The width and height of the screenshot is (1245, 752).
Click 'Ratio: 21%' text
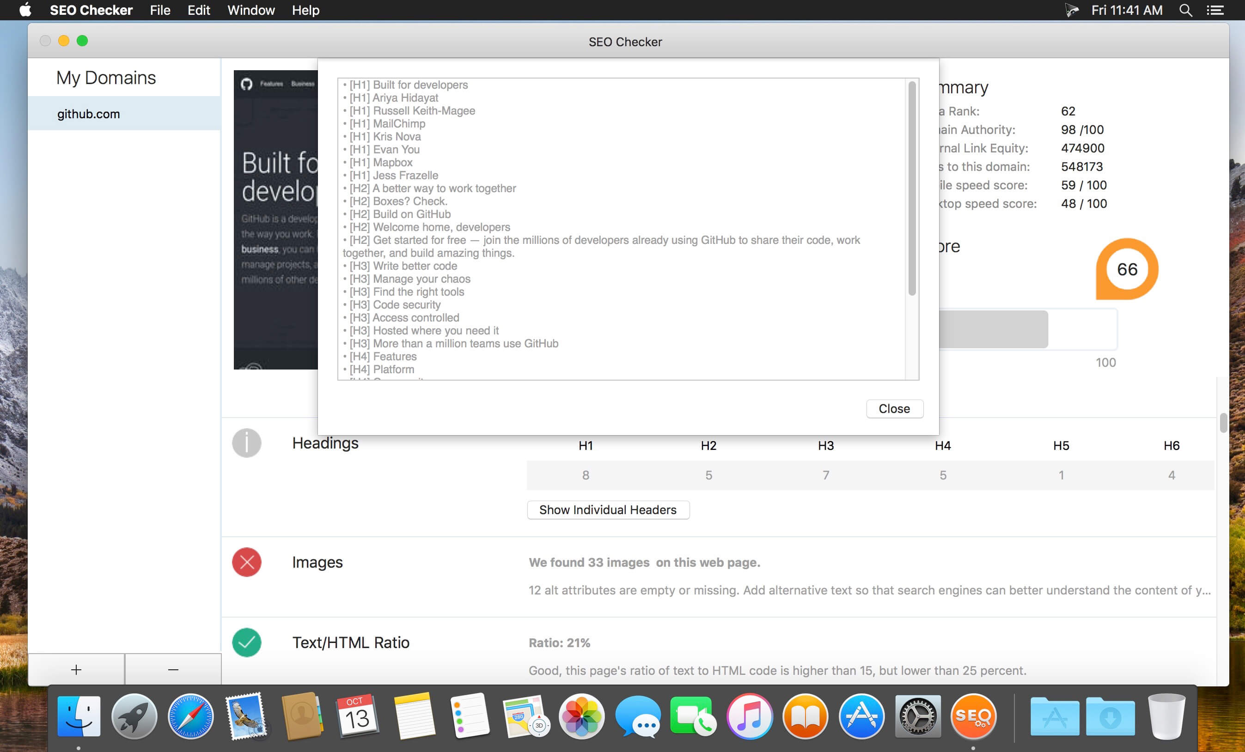(x=559, y=643)
